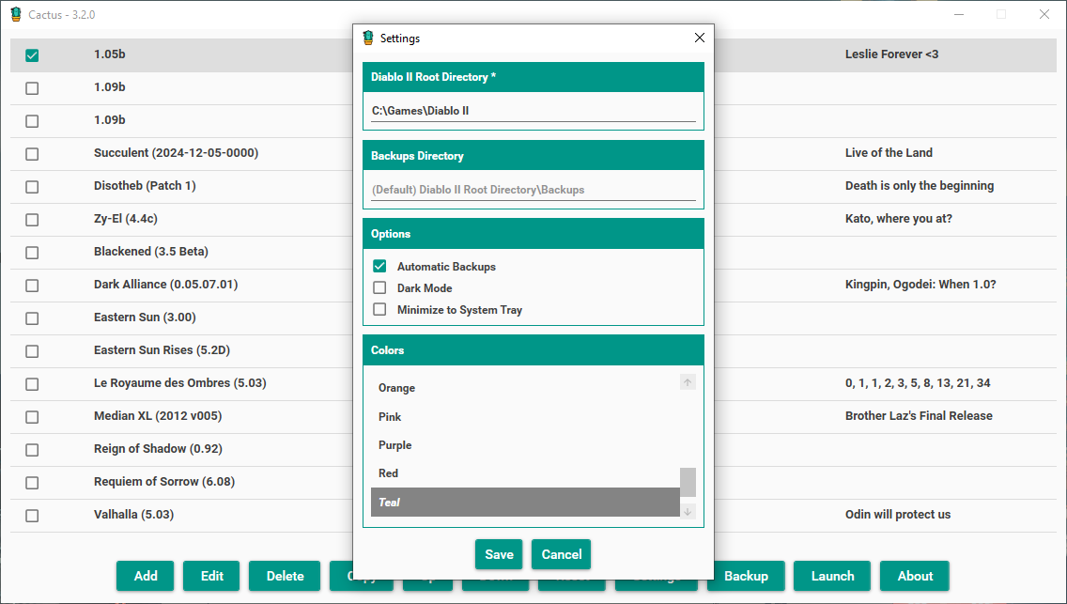Tick the checkbox for Succulent (2024-12-05-0000)
This screenshot has height=604, width=1067.
tap(32, 154)
